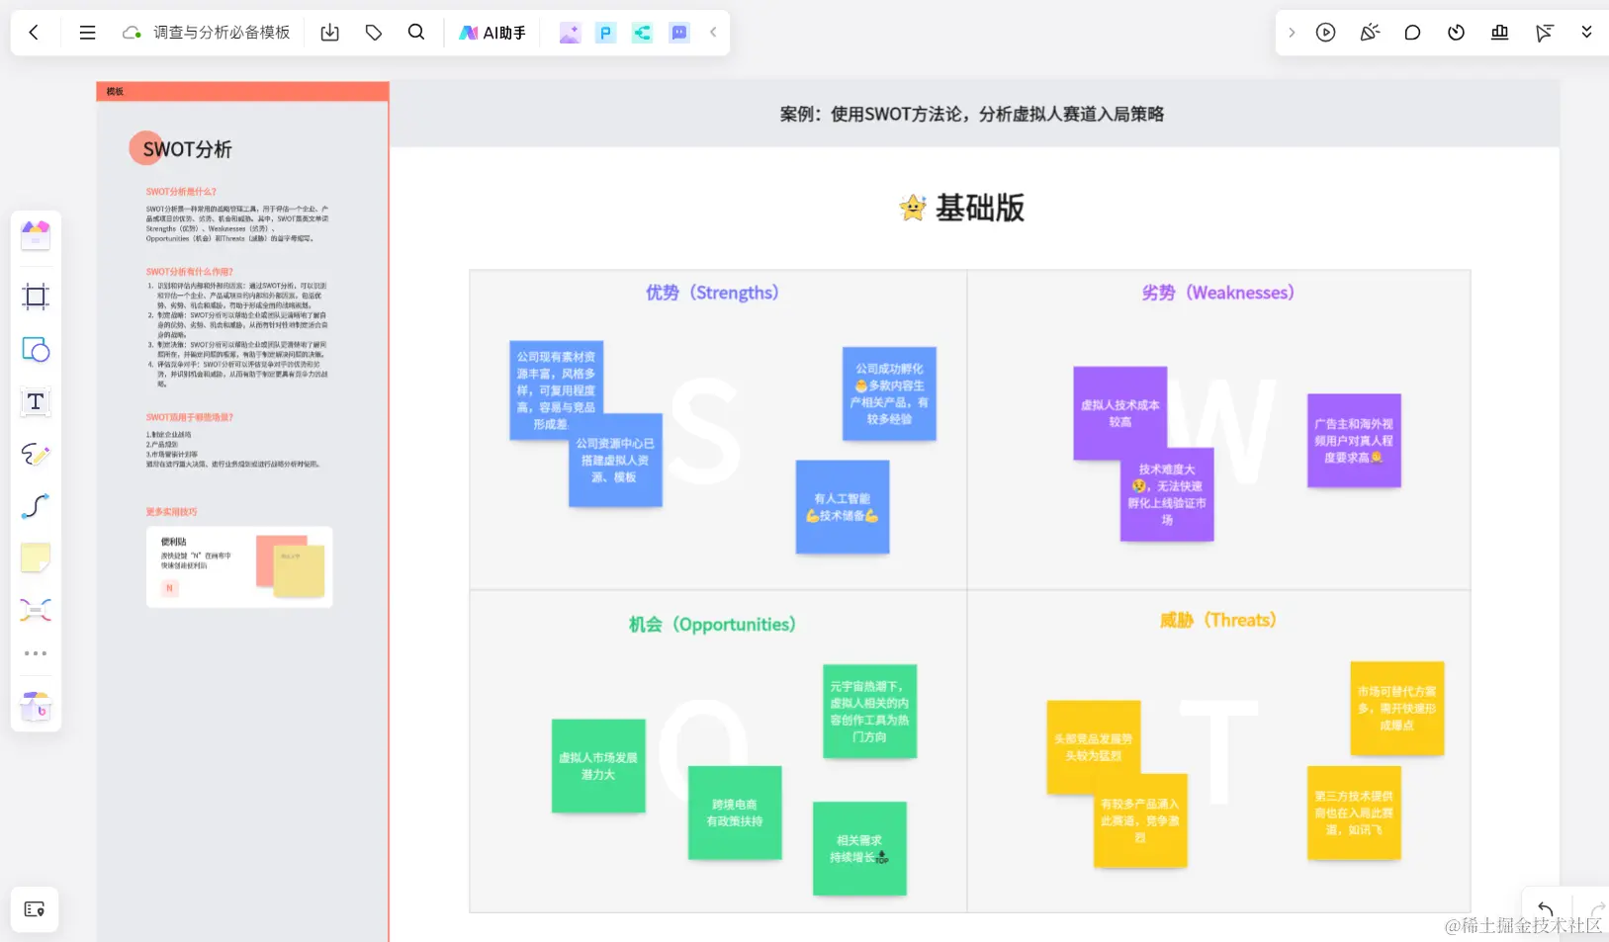
Task: Select the 虚拟人市场发展潜力大 sticky note
Action: point(597,766)
